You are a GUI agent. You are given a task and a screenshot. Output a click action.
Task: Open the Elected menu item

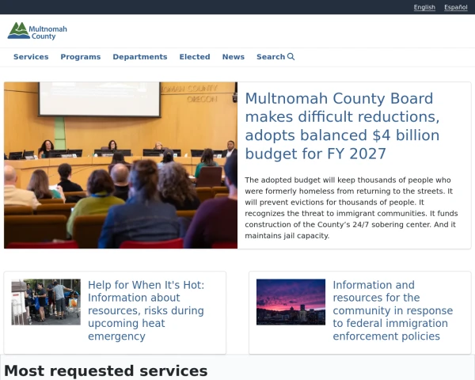pyautogui.click(x=195, y=57)
